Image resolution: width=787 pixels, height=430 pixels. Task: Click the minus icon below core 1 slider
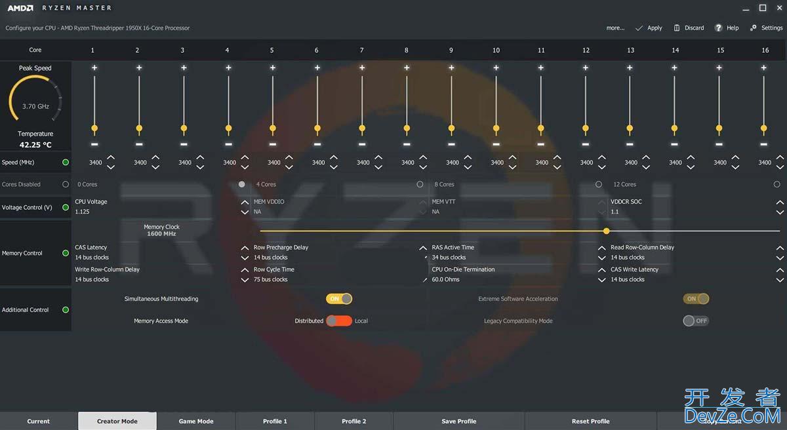[x=94, y=144]
